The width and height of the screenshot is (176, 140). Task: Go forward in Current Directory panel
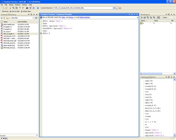4,18
